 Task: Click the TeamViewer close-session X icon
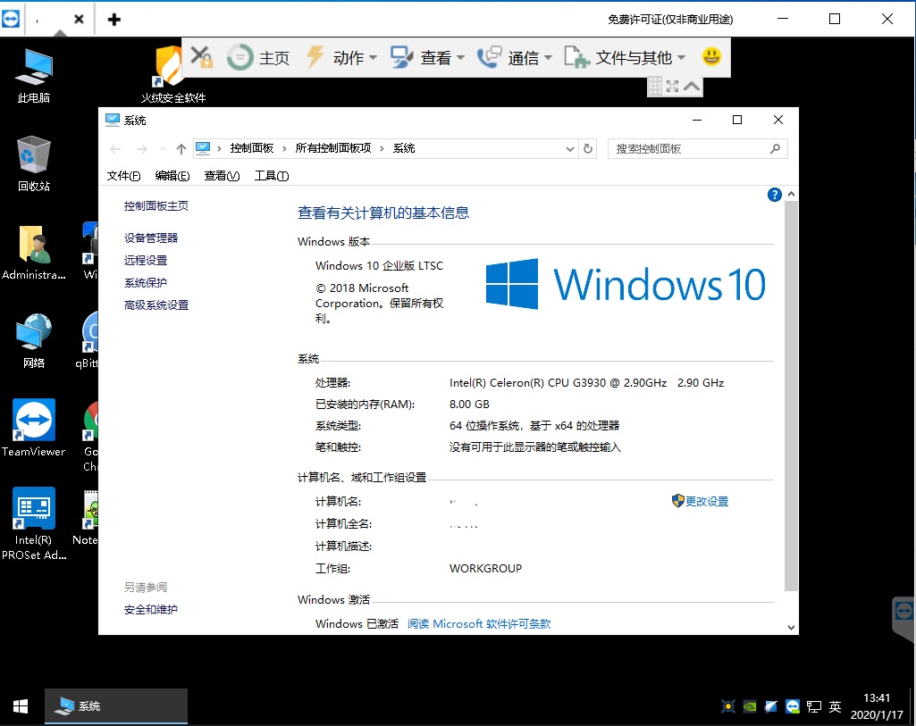click(202, 56)
